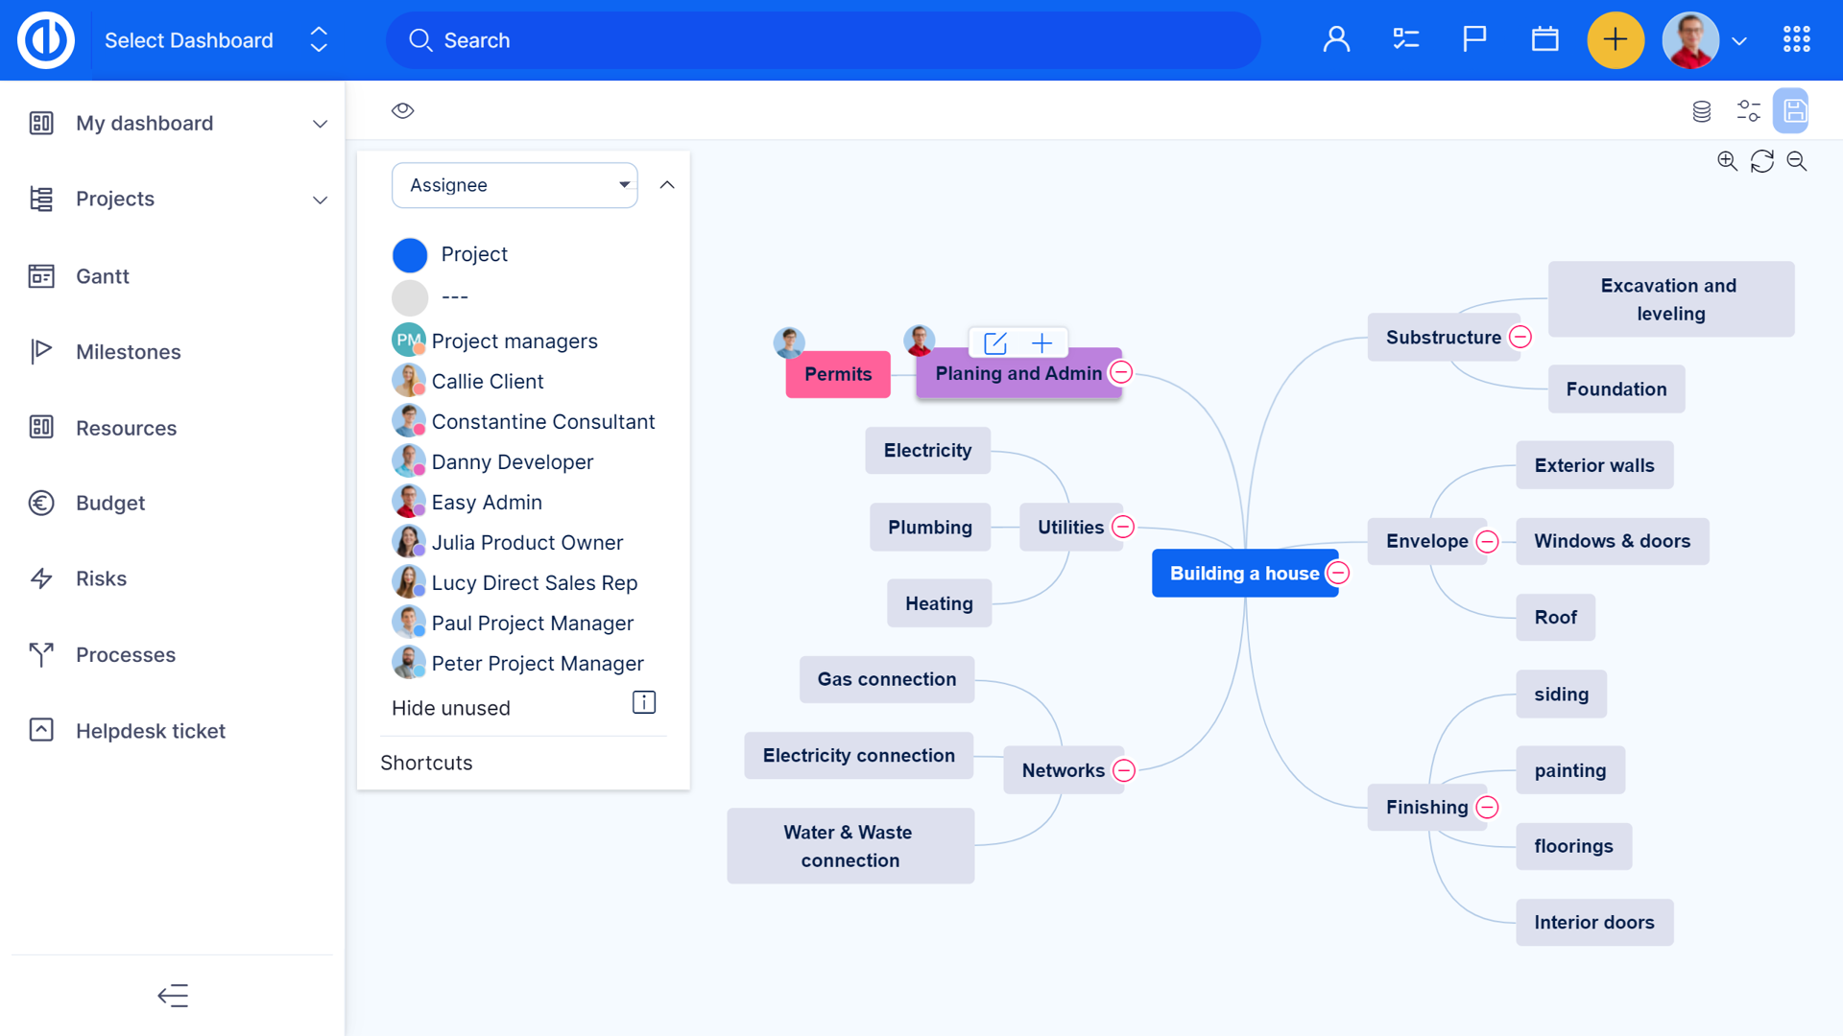The height and width of the screenshot is (1036, 1843).
Task: Select the flag icon in the top bar
Action: click(x=1473, y=39)
